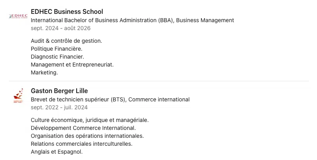Click Management et Entrepreneuriat text
Image resolution: width=317 pixels, height=160 pixels.
(72, 65)
